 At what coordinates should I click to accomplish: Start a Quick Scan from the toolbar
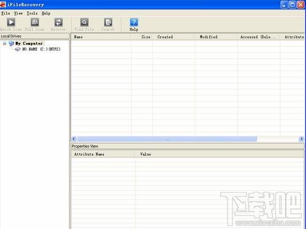click(x=11, y=24)
